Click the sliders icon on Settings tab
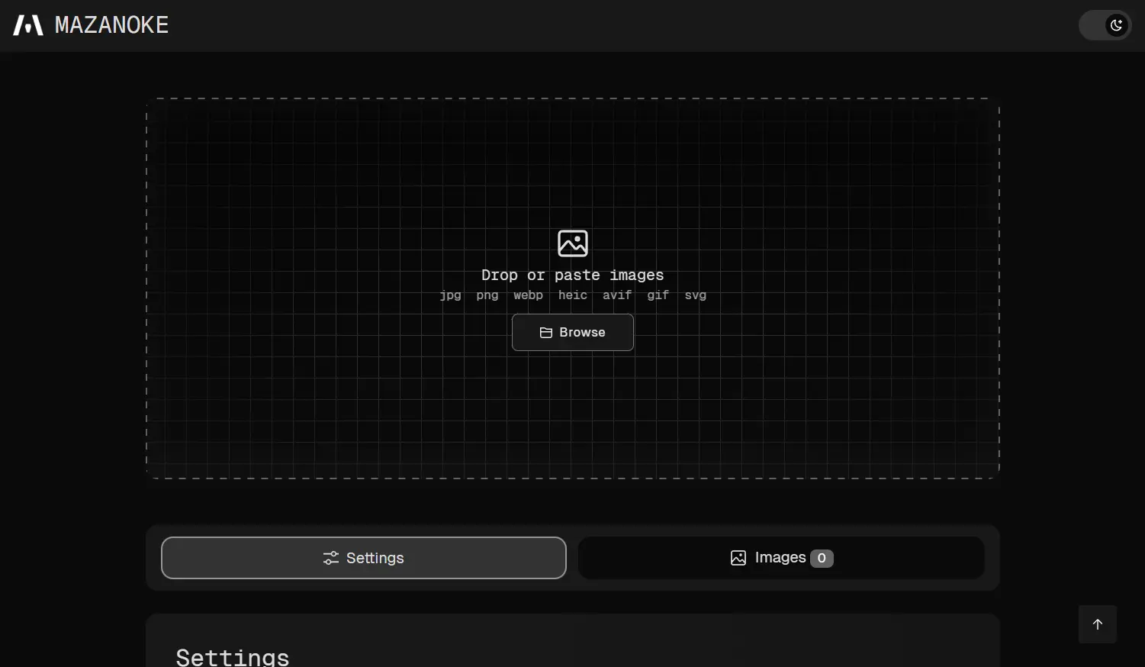This screenshot has width=1145, height=667. coord(331,558)
